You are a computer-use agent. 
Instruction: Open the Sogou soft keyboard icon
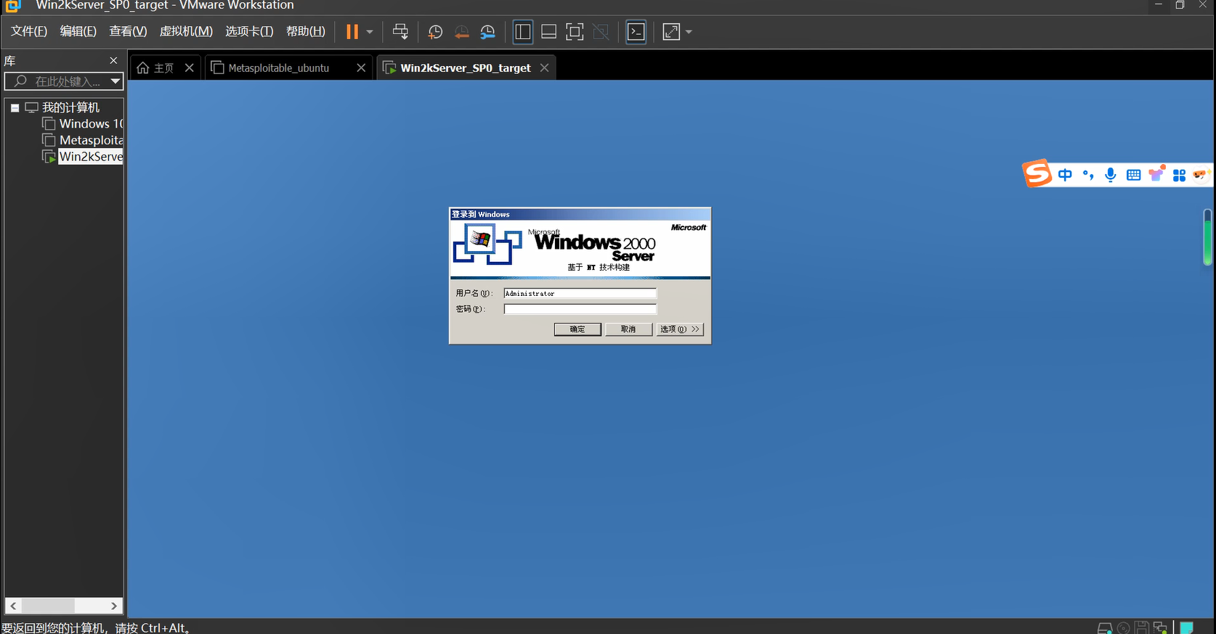coord(1133,175)
